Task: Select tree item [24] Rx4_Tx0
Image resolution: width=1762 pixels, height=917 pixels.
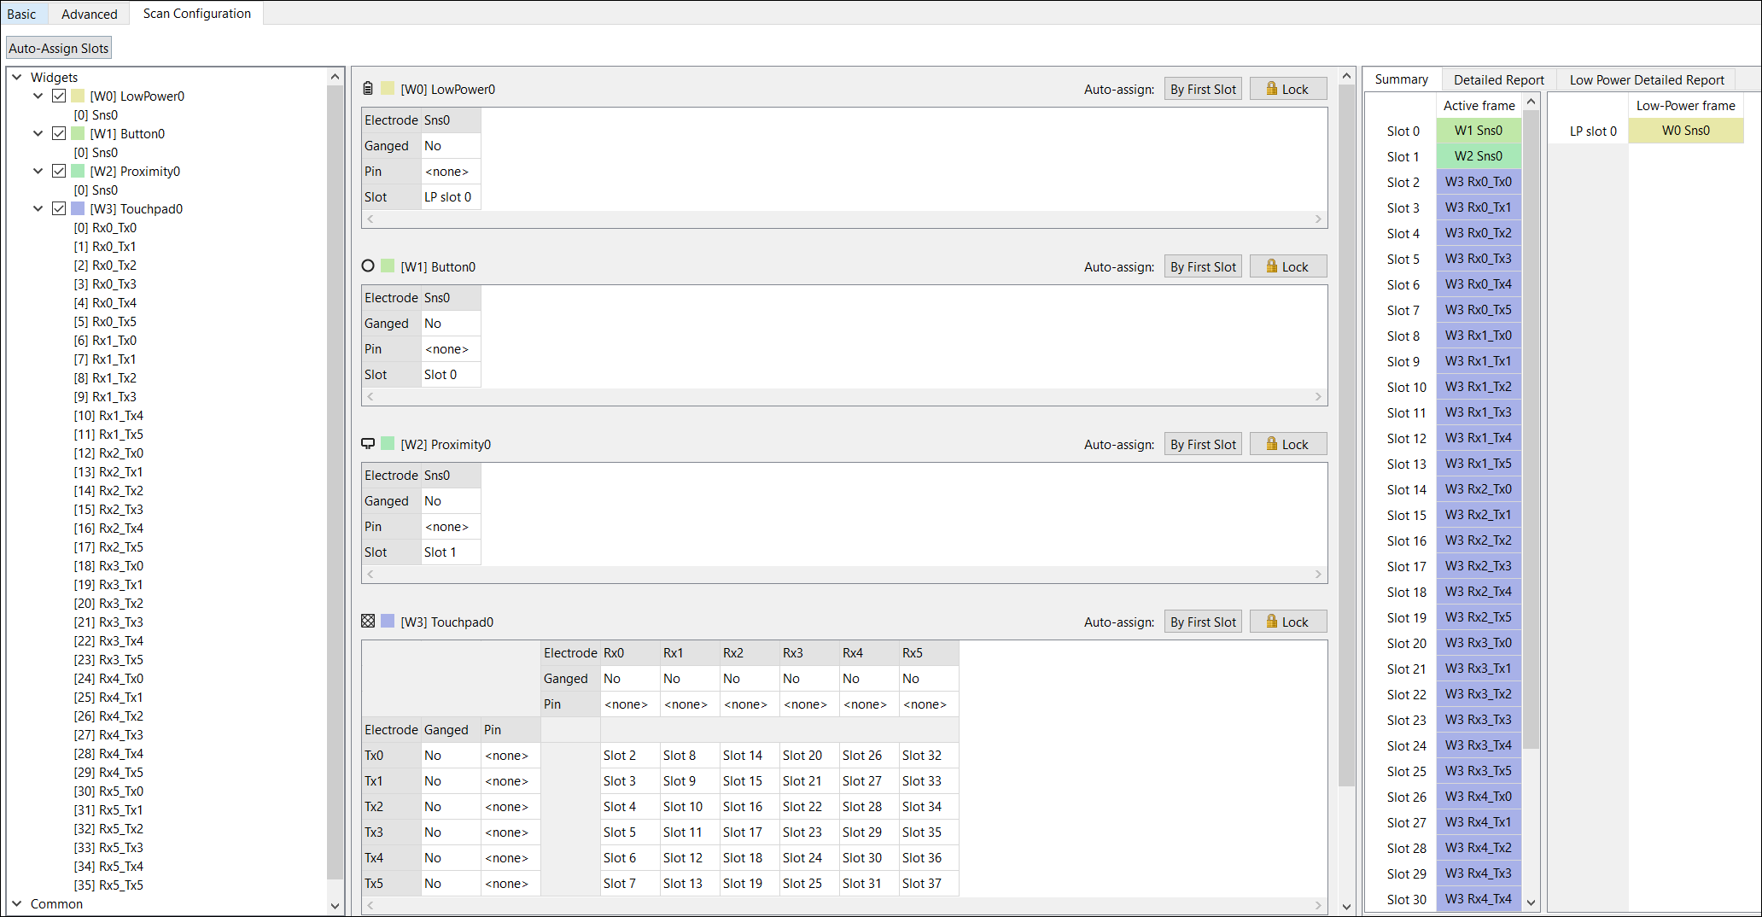Action: click(x=108, y=678)
